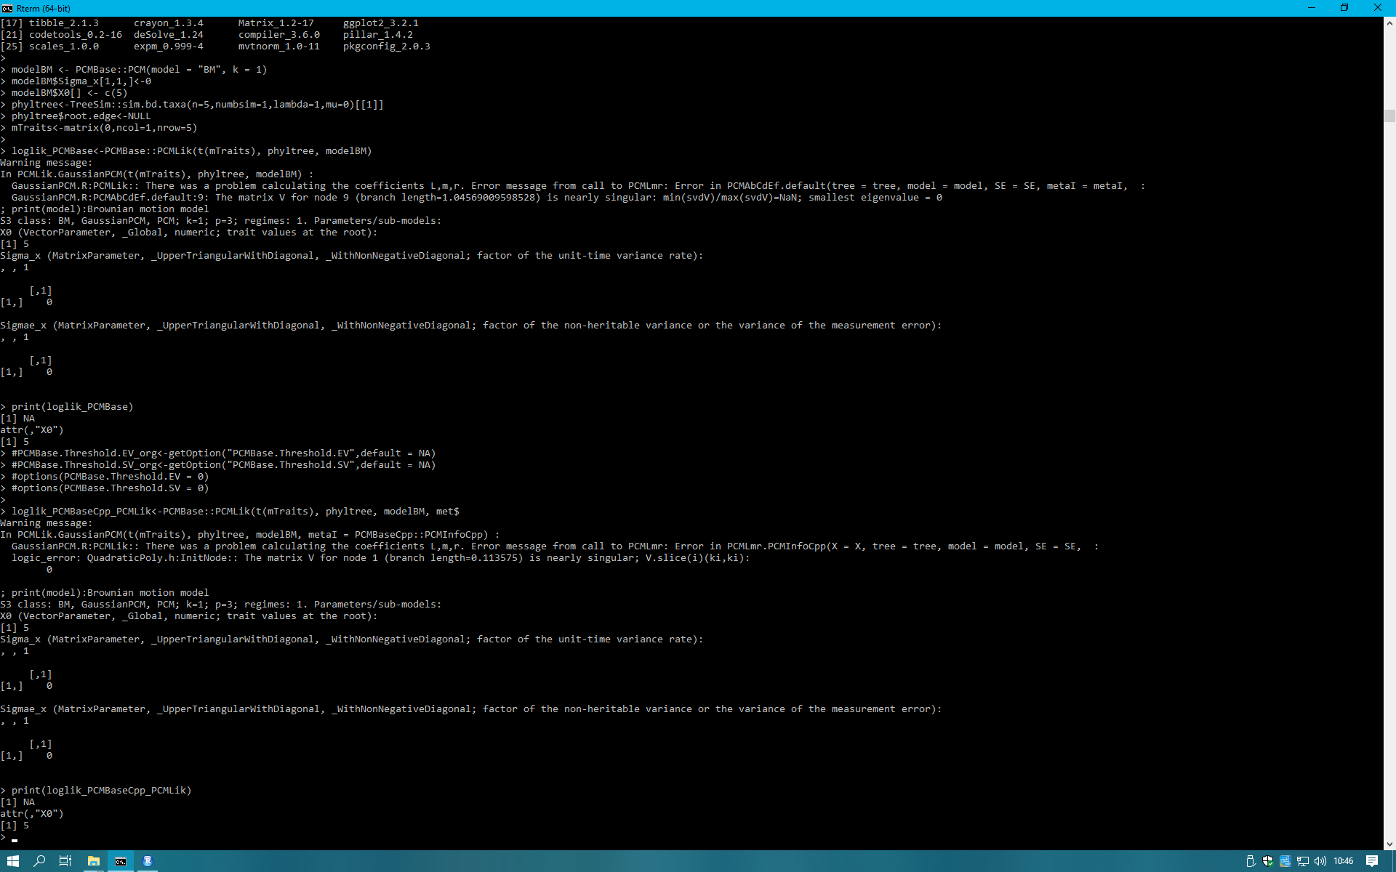This screenshot has height=872, width=1396.
Task: Click the 'pkgconfig_2.0.3' package entry
Action: pos(386,47)
